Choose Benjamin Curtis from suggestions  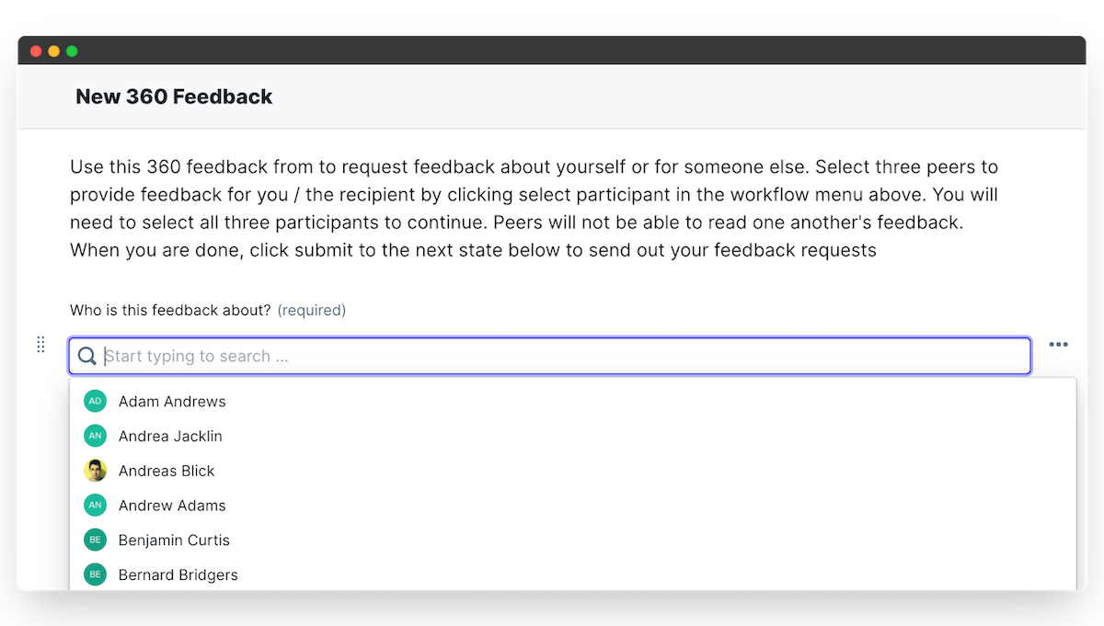174,541
